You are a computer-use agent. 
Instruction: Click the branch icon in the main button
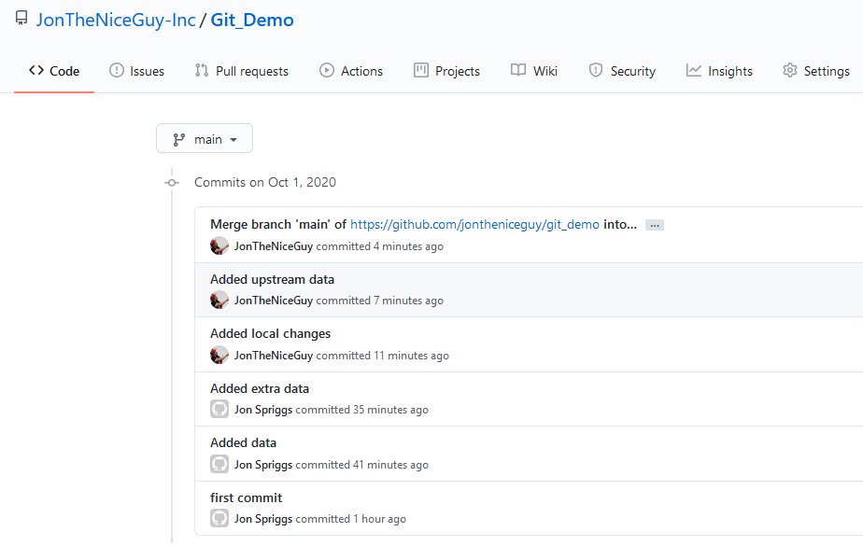pos(179,140)
